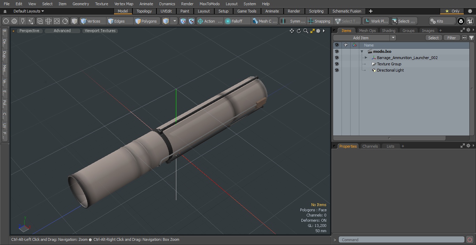Click the circle selection mode icon
The height and width of the screenshot is (245, 476).
point(6,21)
